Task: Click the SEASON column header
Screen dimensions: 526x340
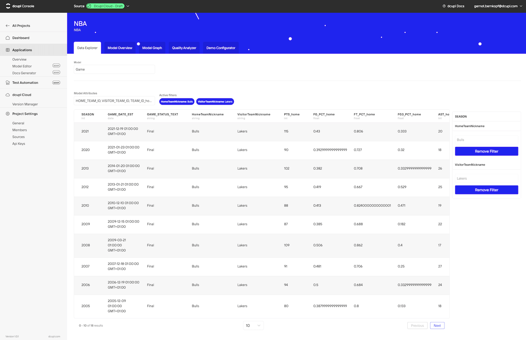Action: pos(88,114)
